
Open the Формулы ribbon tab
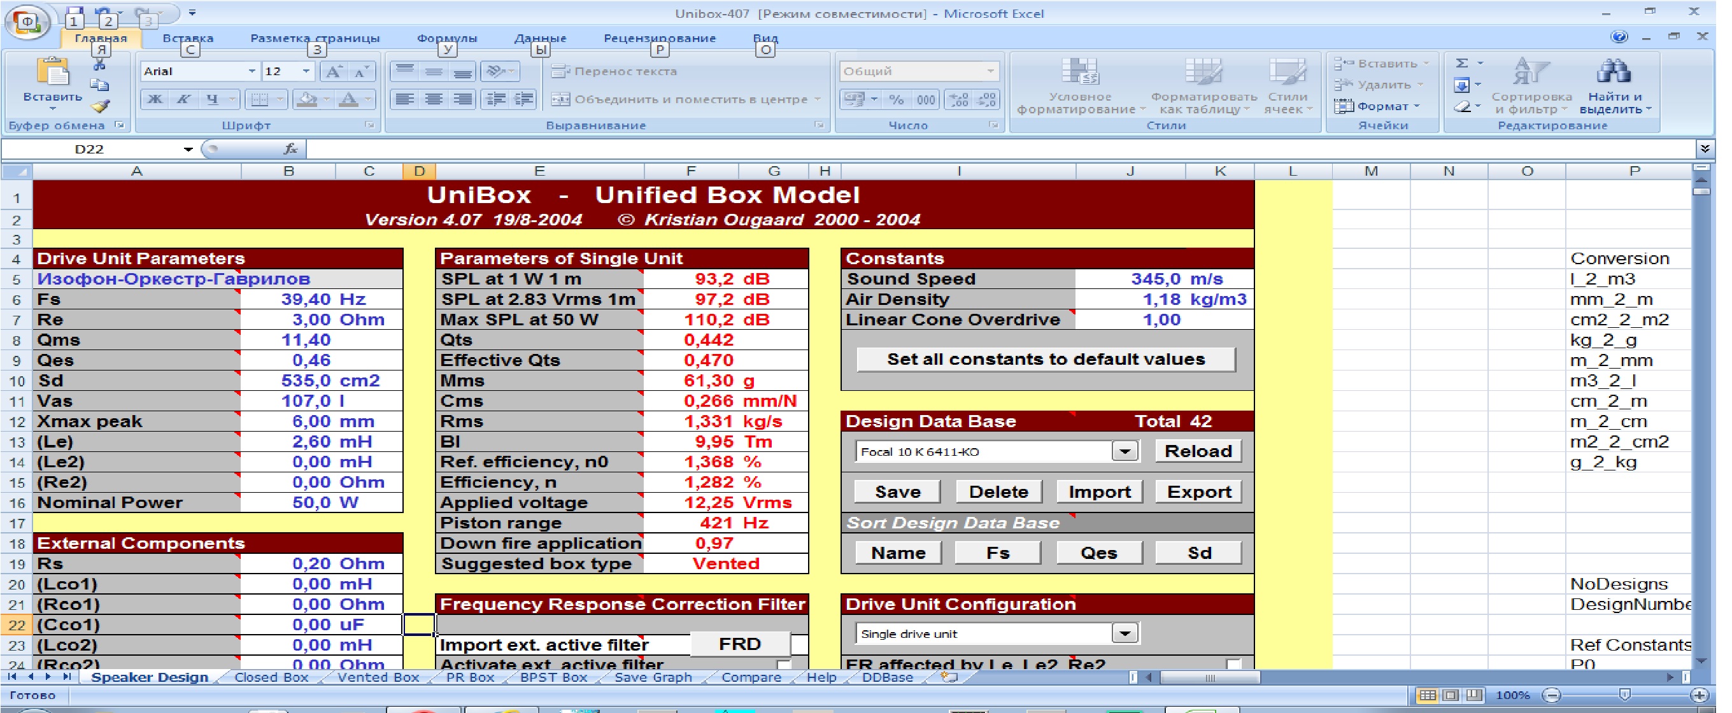click(446, 38)
